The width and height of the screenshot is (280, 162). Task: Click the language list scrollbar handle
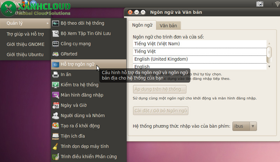pyautogui.click(x=269, y=53)
